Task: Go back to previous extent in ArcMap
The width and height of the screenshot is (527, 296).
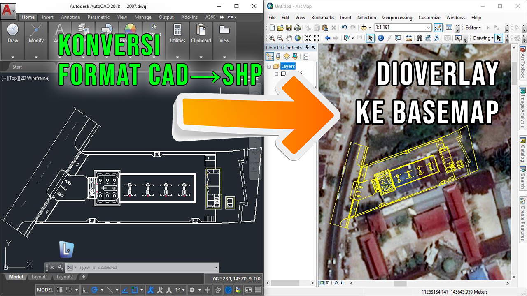Action: tap(328, 38)
